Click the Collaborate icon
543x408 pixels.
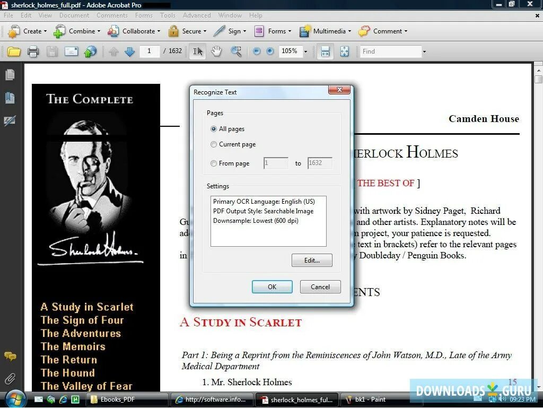point(113,31)
